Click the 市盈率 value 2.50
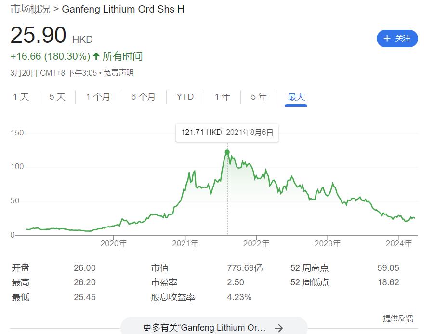 pyautogui.click(x=236, y=282)
